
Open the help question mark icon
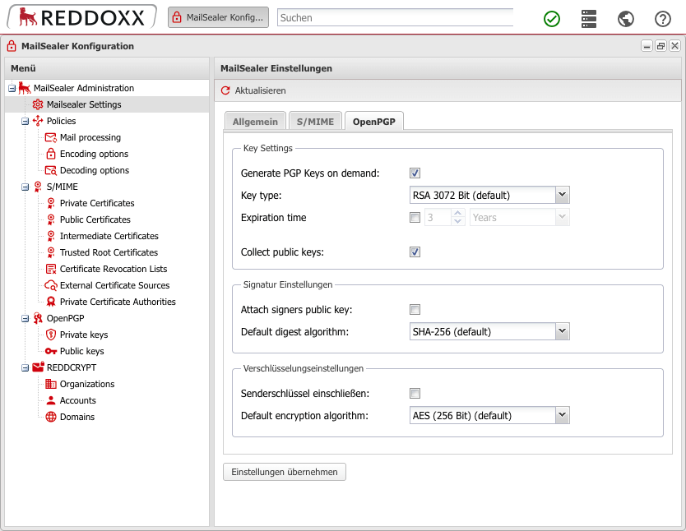click(x=663, y=19)
